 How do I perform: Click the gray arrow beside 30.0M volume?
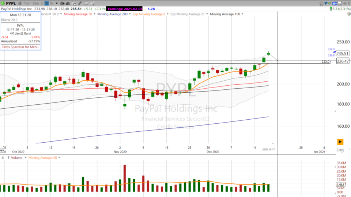pyautogui.click(x=335, y=167)
